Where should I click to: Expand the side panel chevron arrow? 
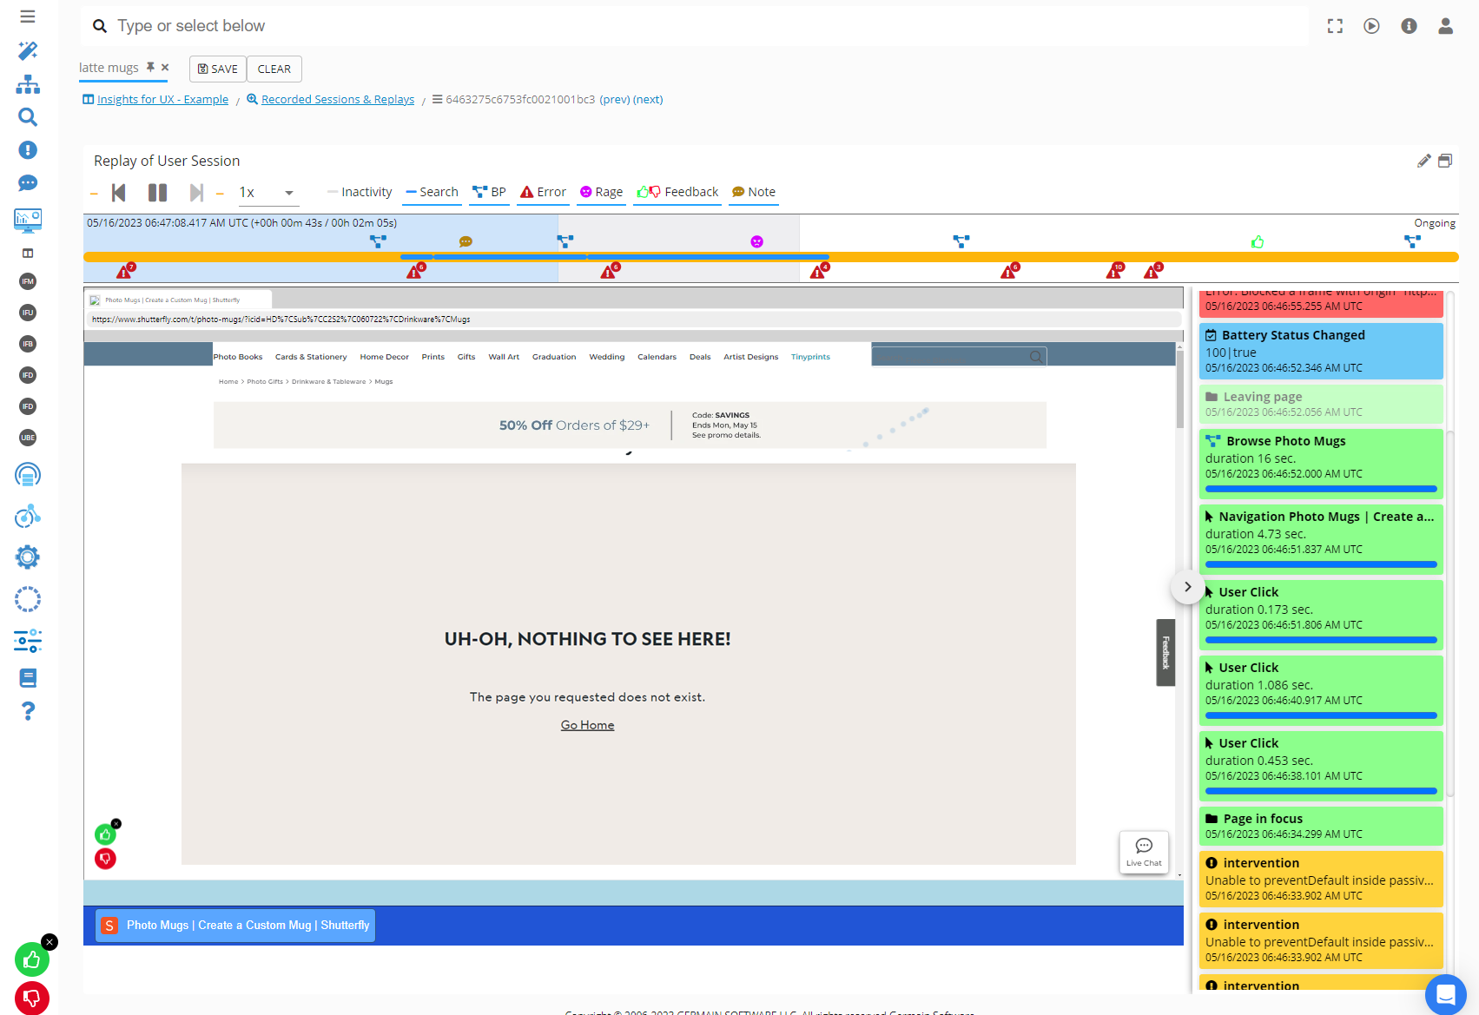[x=1187, y=587]
